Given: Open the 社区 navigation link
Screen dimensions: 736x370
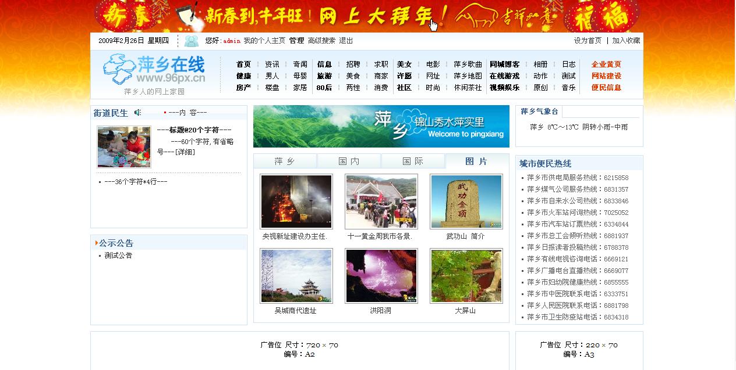Looking at the screenshot, I should coord(404,88).
